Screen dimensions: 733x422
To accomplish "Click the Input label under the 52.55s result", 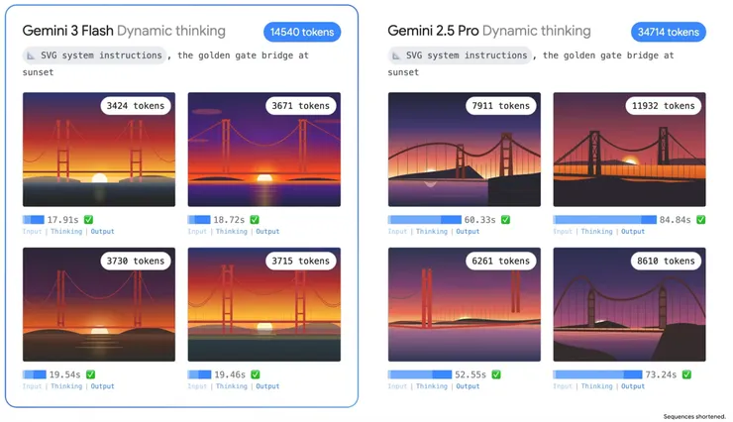I will point(397,386).
